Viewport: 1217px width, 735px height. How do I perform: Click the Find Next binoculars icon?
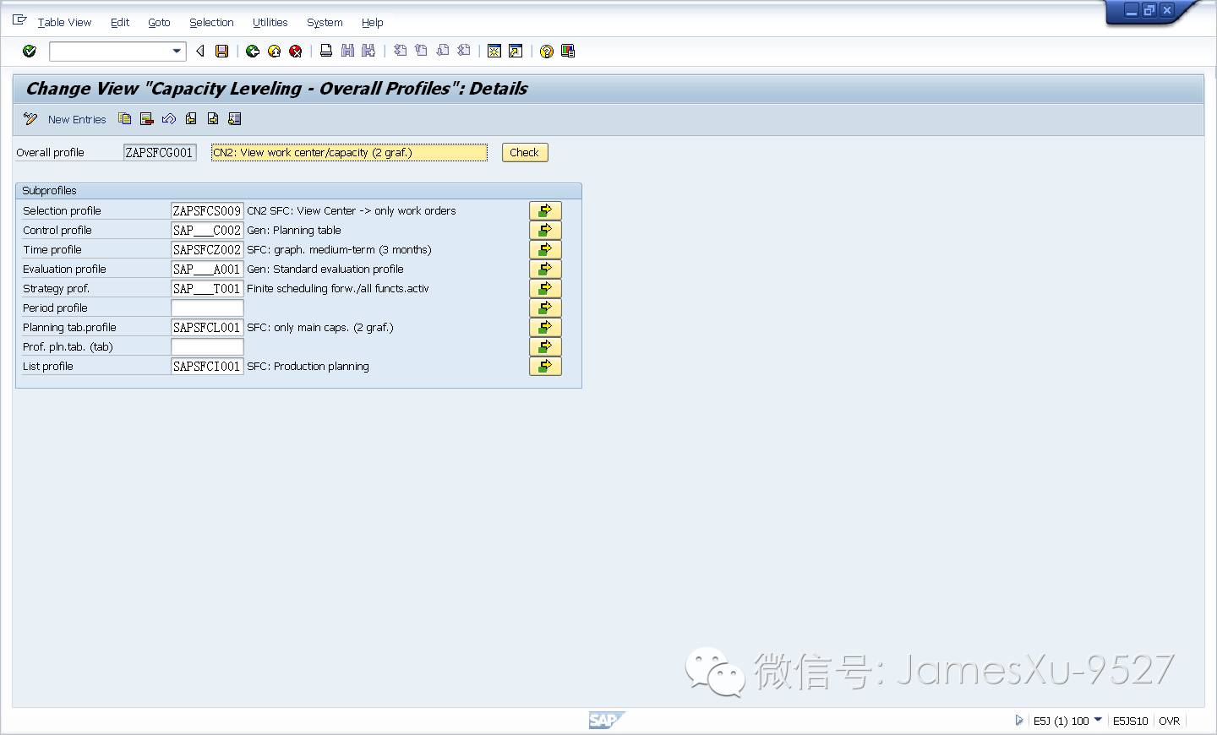click(x=368, y=51)
